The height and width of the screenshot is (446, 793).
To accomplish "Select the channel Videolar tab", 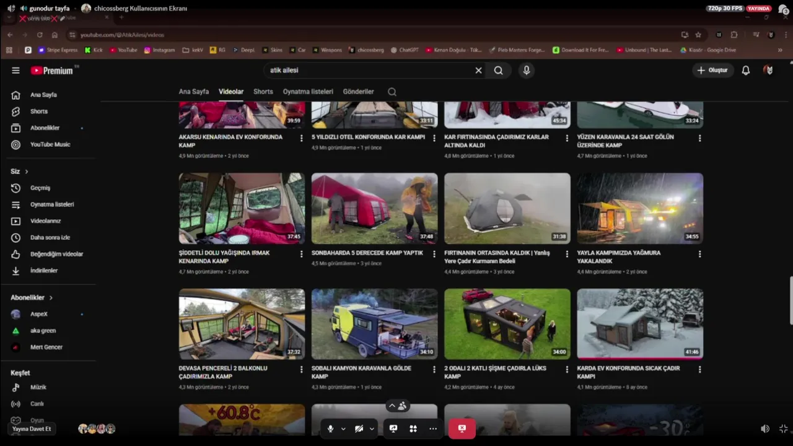I will pyautogui.click(x=231, y=92).
